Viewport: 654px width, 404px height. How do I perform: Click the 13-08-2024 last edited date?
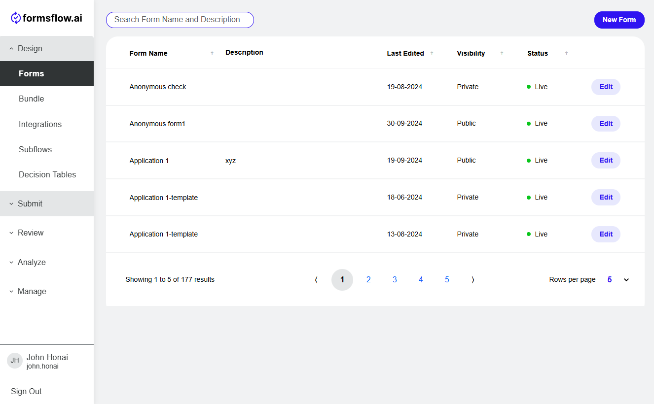(404, 234)
